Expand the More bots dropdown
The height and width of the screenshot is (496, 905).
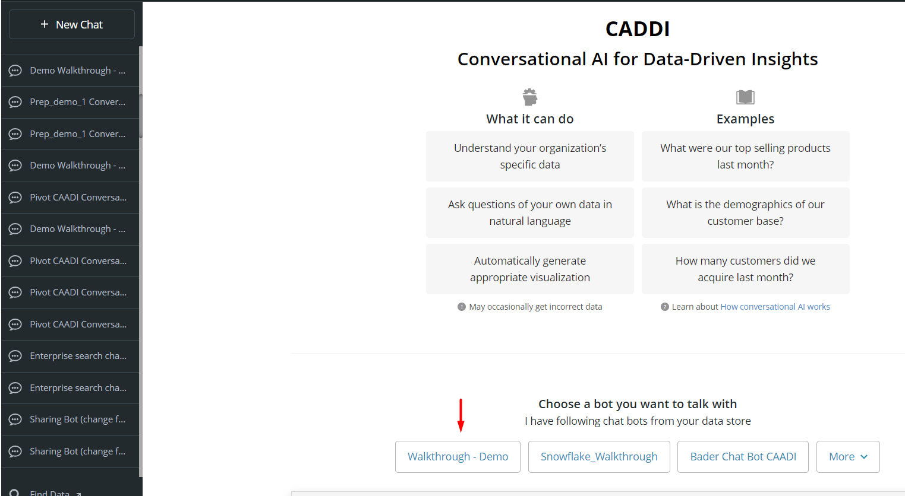(848, 457)
